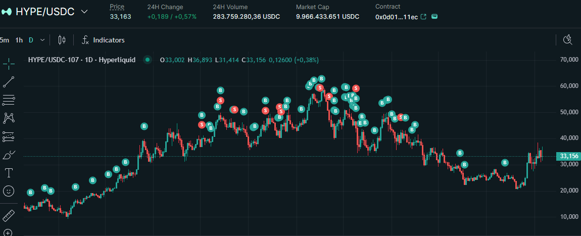The width and height of the screenshot is (581, 236).
Task: Click the HYPE token logo icon
Action: tap(7, 12)
